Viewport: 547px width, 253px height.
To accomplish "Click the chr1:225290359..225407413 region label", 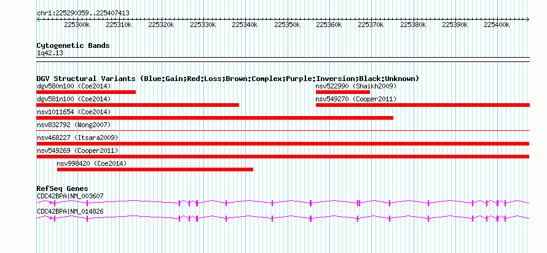I will click(x=83, y=13).
